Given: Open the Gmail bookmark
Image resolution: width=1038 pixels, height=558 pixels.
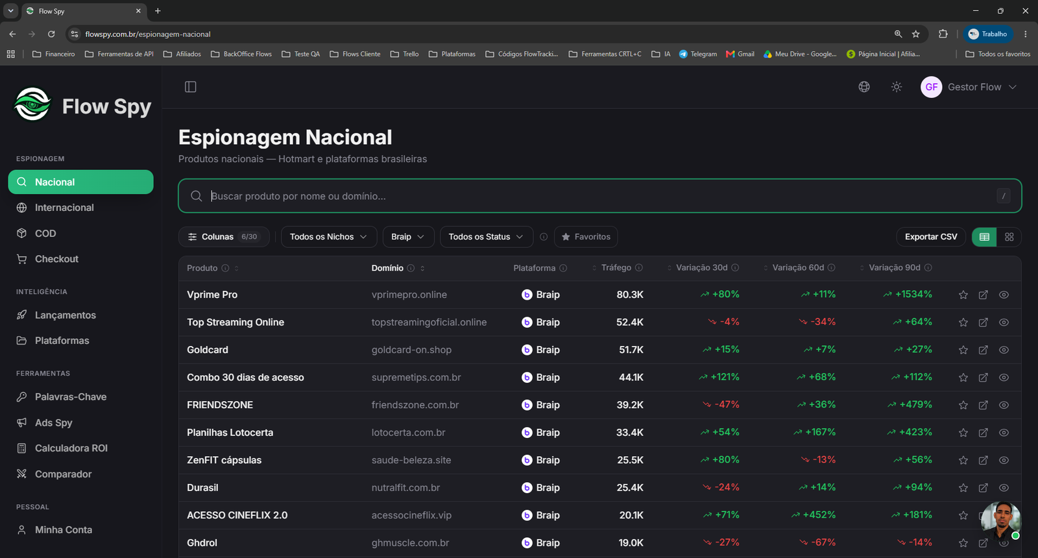Looking at the screenshot, I should coord(740,54).
